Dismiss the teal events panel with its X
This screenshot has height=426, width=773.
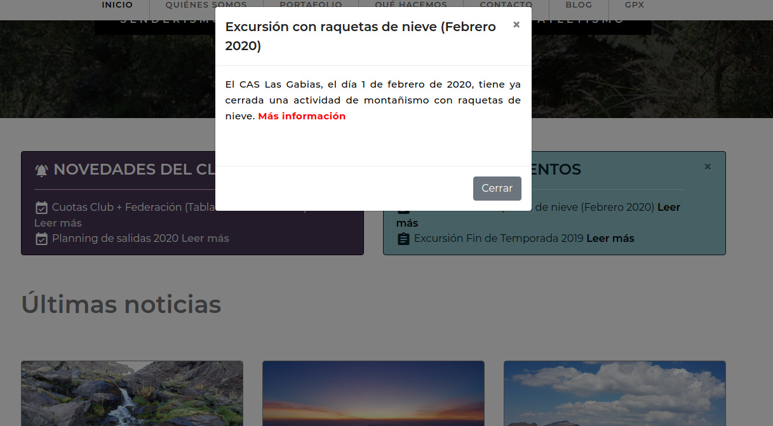tap(708, 166)
